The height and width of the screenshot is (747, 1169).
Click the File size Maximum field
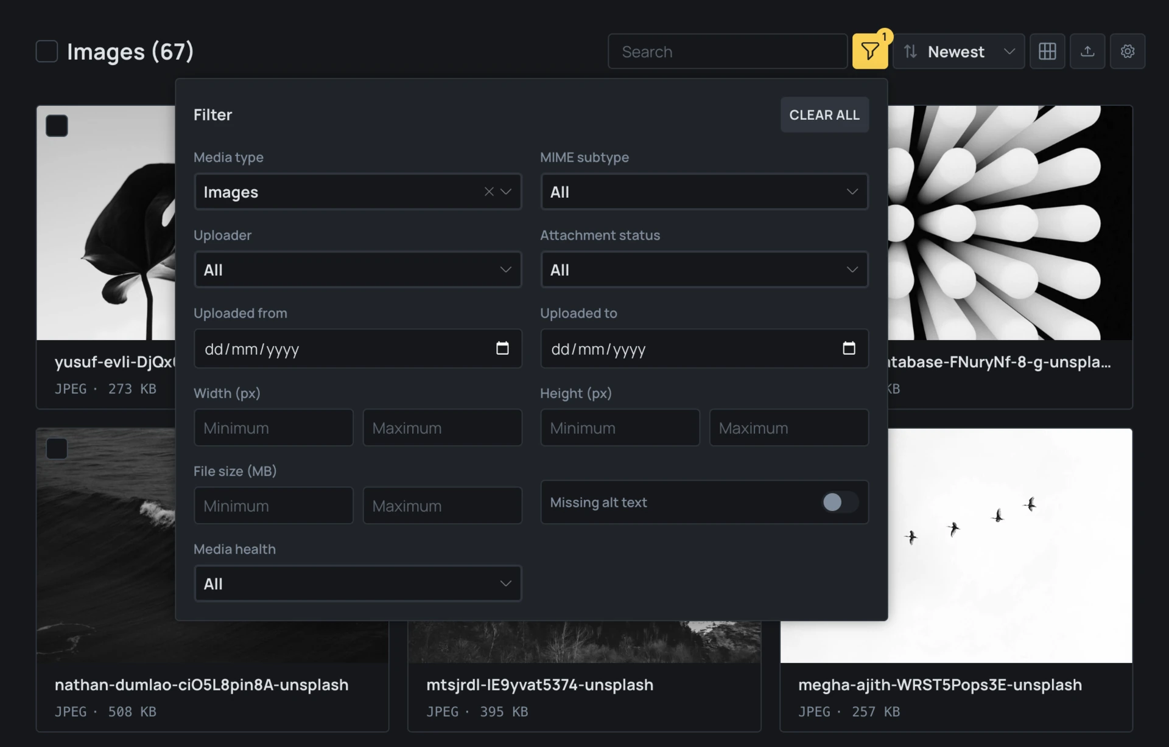click(442, 506)
